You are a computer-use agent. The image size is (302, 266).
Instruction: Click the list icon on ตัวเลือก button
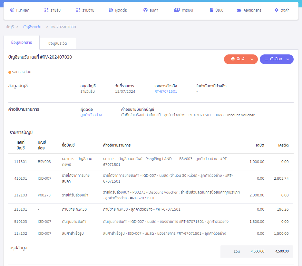pyautogui.click(x=266, y=59)
